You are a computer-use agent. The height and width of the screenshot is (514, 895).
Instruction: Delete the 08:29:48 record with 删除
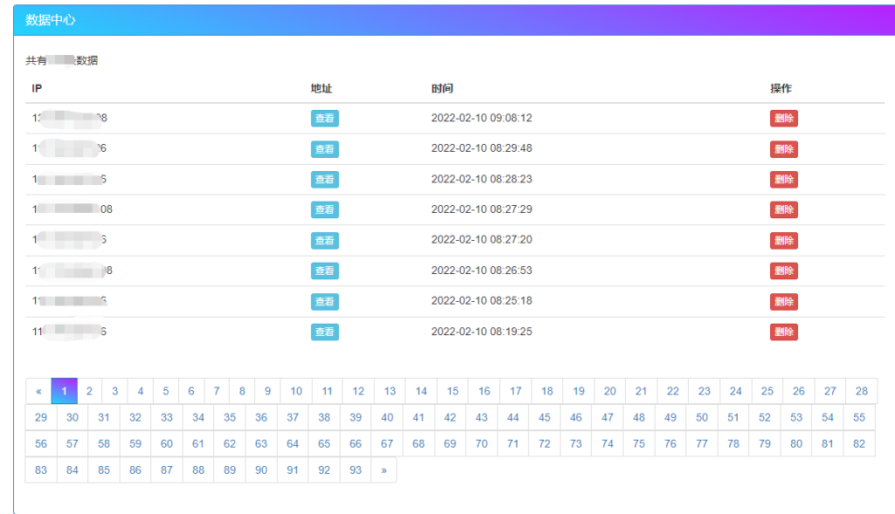pos(784,149)
